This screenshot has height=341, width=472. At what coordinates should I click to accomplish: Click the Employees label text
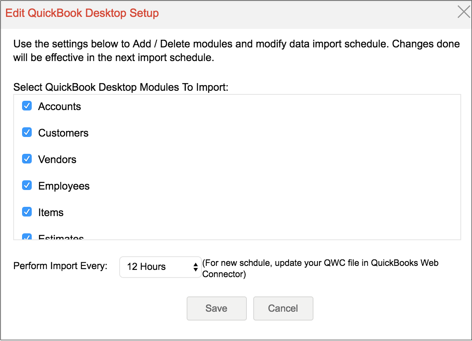64,186
